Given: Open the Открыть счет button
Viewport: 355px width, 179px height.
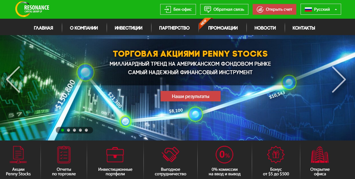Looking at the screenshot, I should (x=274, y=9).
